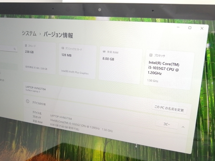The image size is (215, 161).
Task: Click the 使用領域 35 GB / 238 GB text
Action: [x=36, y=68]
